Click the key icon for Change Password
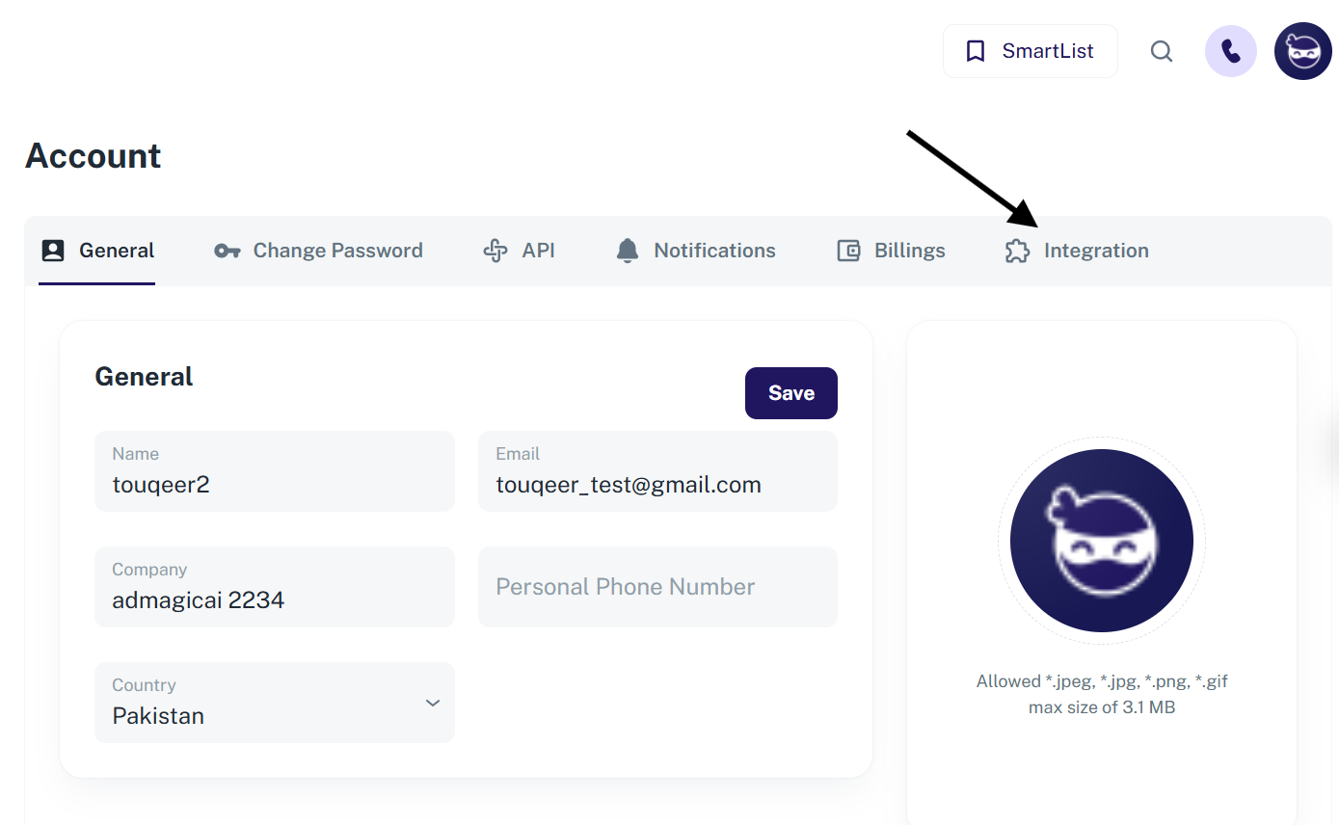 [x=227, y=251]
